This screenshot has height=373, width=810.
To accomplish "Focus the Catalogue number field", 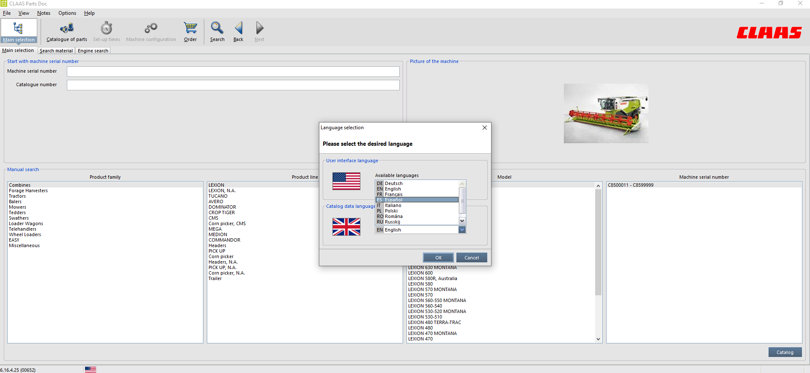I will [x=233, y=85].
